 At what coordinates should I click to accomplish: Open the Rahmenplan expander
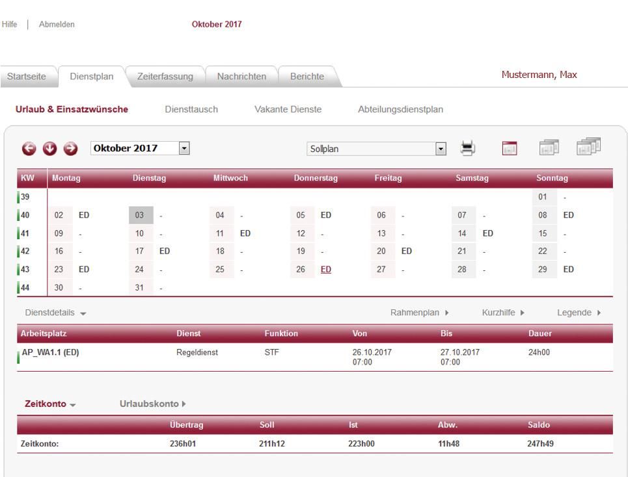click(420, 313)
